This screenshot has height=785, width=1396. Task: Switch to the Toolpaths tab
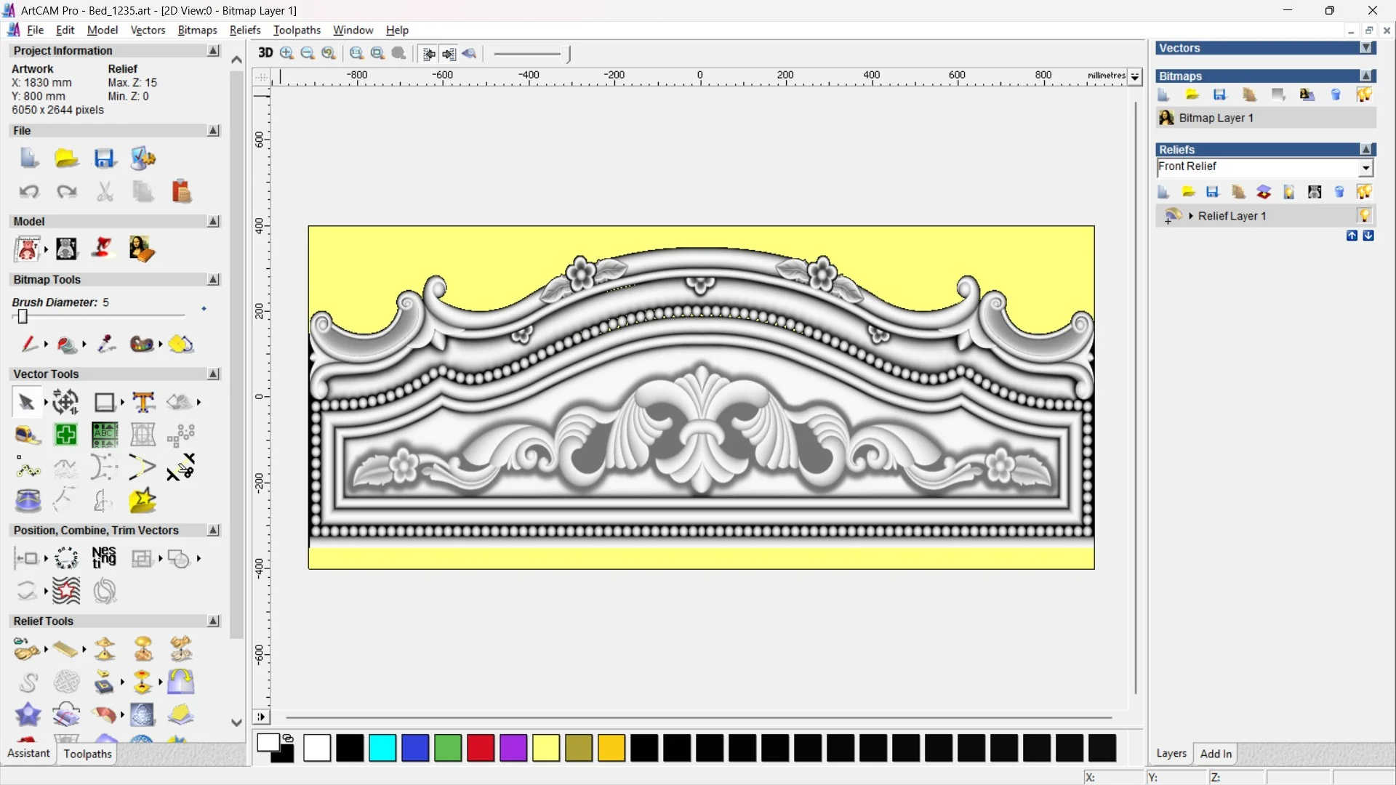[87, 754]
